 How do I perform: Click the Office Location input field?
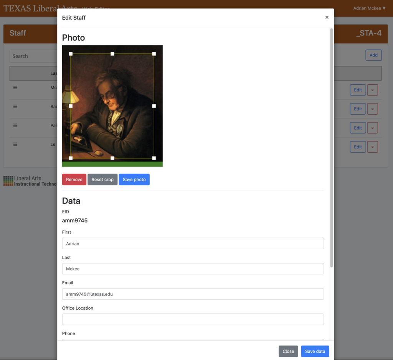pos(193,319)
